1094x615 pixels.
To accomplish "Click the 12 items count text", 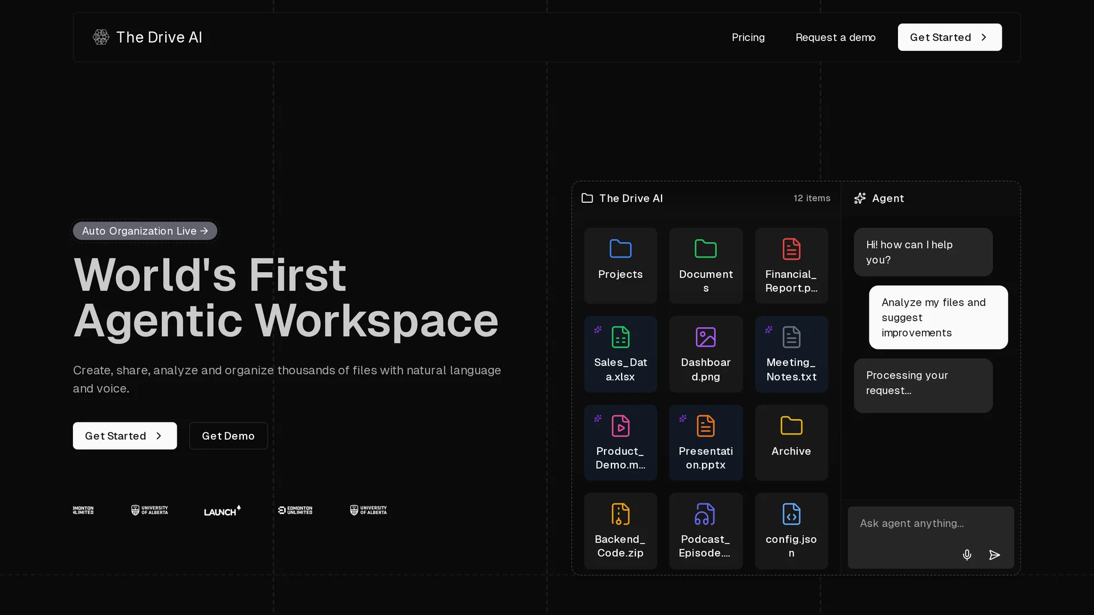I will tap(812, 198).
